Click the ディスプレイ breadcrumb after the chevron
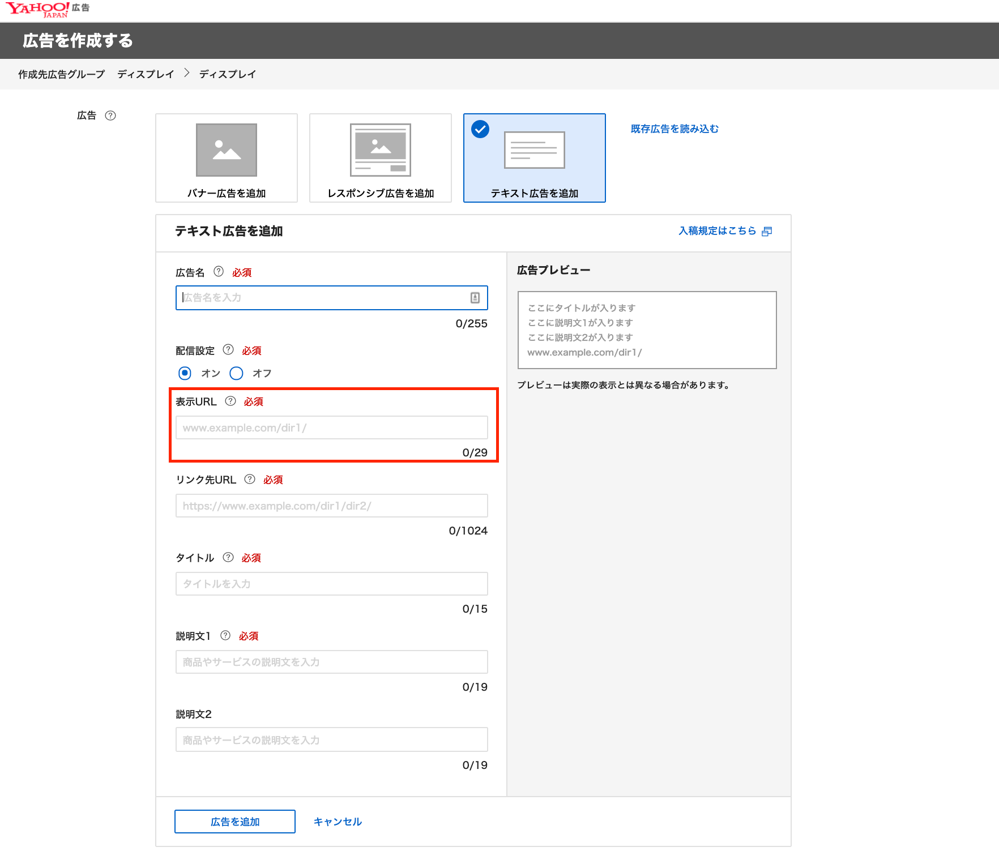 [228, 74]
